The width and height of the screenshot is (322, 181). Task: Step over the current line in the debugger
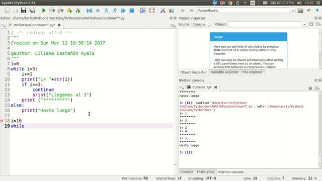98,11
